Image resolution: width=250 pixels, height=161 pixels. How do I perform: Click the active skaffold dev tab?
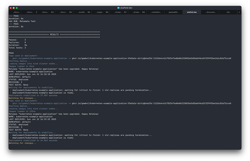coord(192,12)
